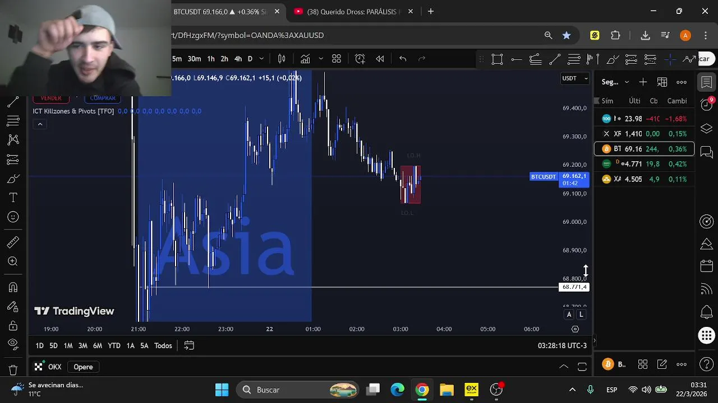
Task: Select the XA gold watchlist row at 4.505
Action: [x=644, y=179]
